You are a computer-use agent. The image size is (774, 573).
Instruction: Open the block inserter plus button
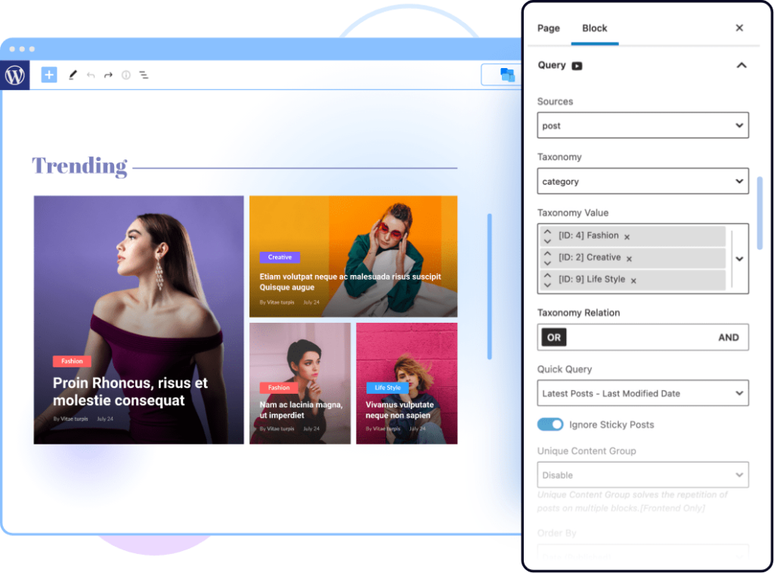pos(49,75)
